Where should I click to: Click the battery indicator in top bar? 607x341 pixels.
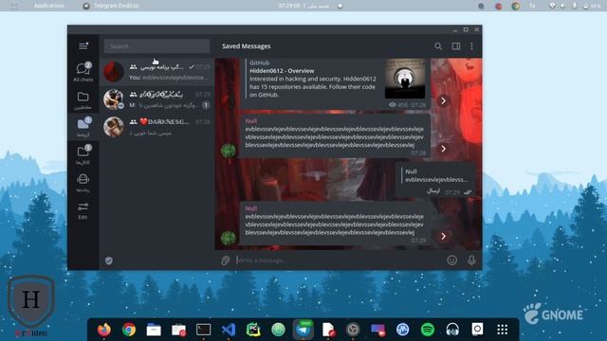(592, 6)
